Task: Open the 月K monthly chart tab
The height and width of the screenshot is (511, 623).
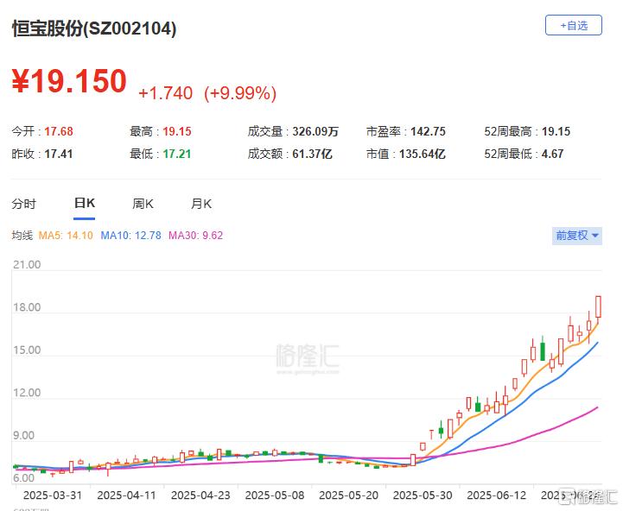Action: (x=201, y=204)
